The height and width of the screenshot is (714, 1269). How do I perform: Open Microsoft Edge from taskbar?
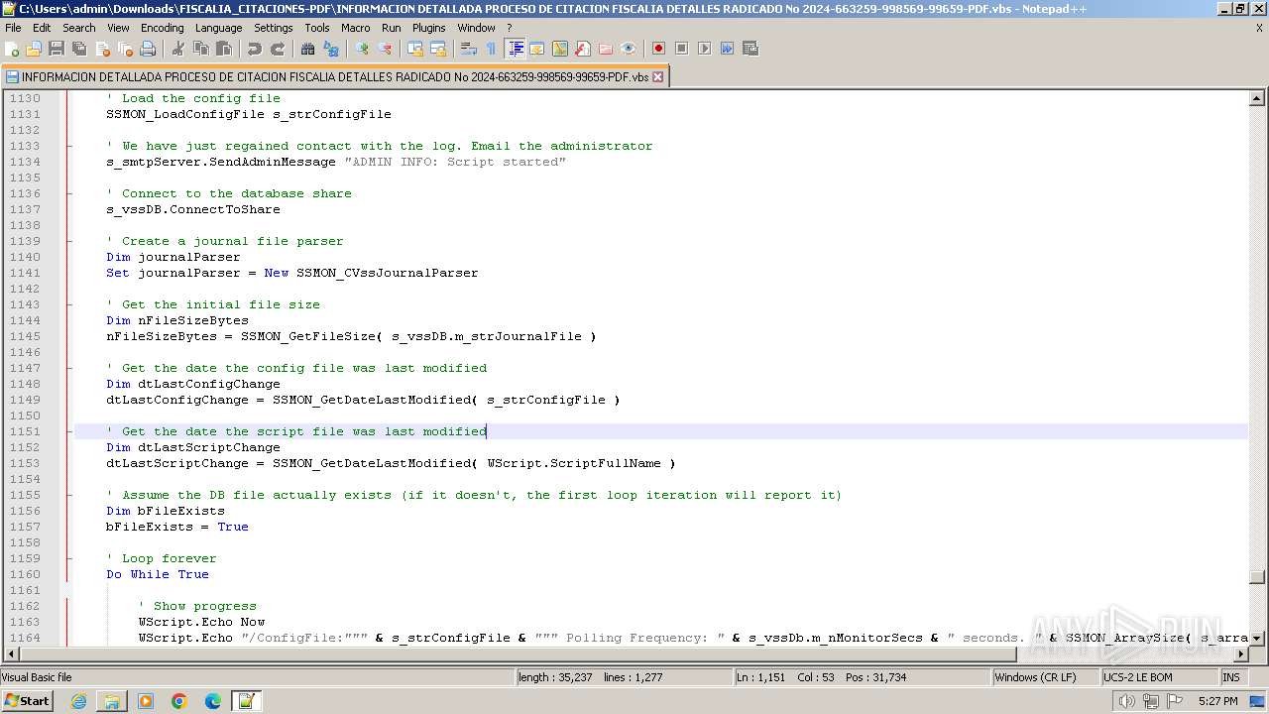tap(213, 701)
